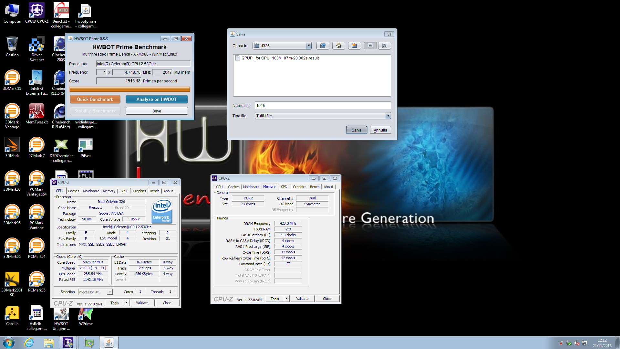Click Validate in Memory CPU-Z window
620x349 pixels.
(x=302, y=299)
